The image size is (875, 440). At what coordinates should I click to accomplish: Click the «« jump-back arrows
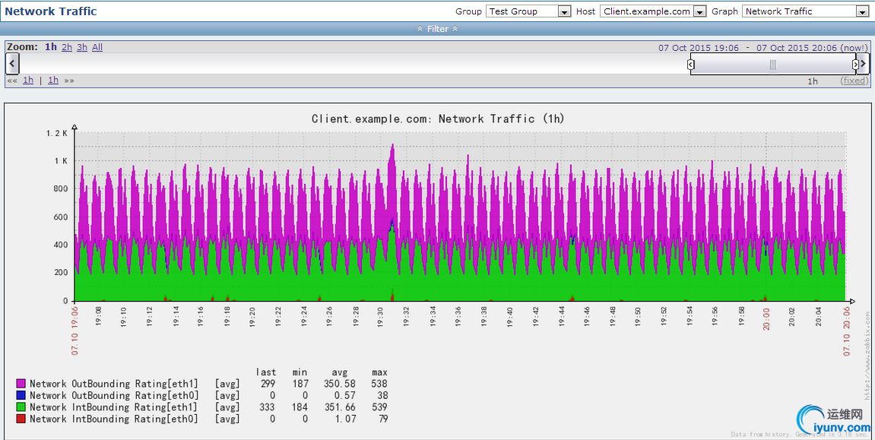pyautogui.click(x=11, y=81)
